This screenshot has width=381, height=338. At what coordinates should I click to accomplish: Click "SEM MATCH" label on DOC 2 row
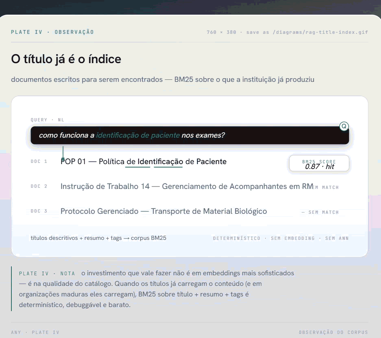pyautogui.click(x=324, y=187)
